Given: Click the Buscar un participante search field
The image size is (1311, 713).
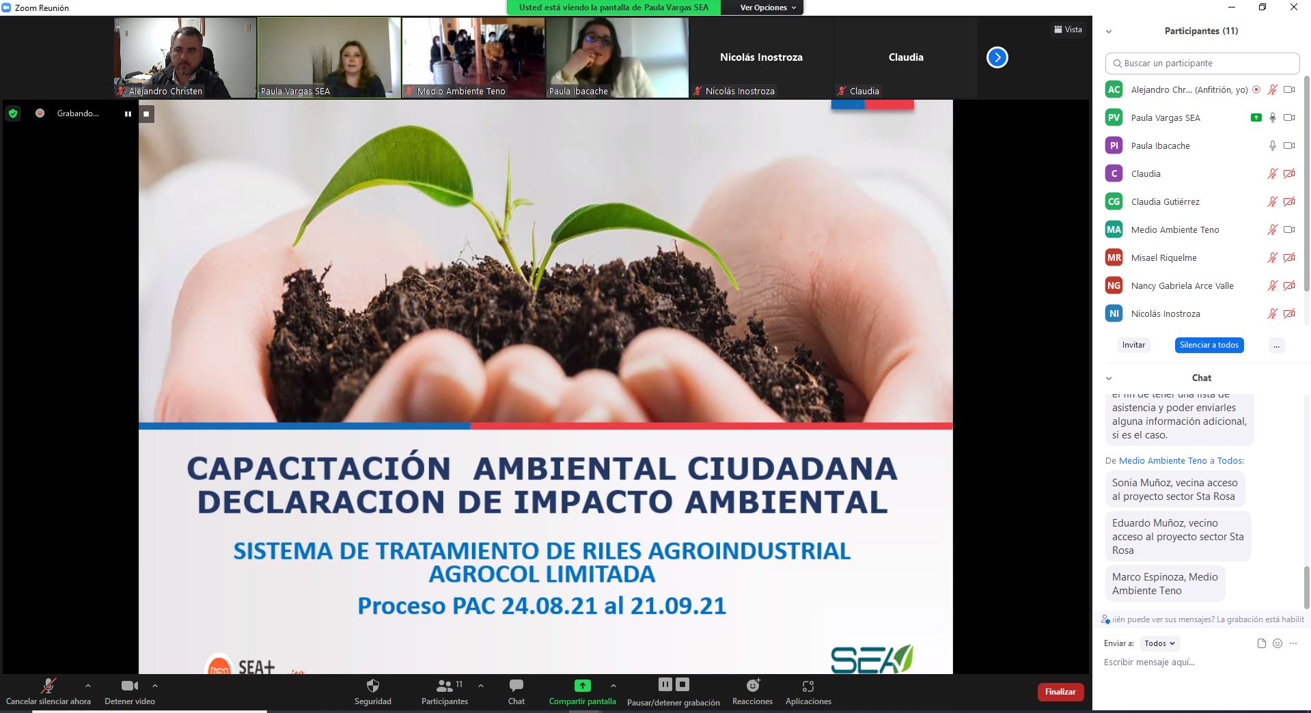Looking at the screenshot, I should click(x=1202, y=63).
